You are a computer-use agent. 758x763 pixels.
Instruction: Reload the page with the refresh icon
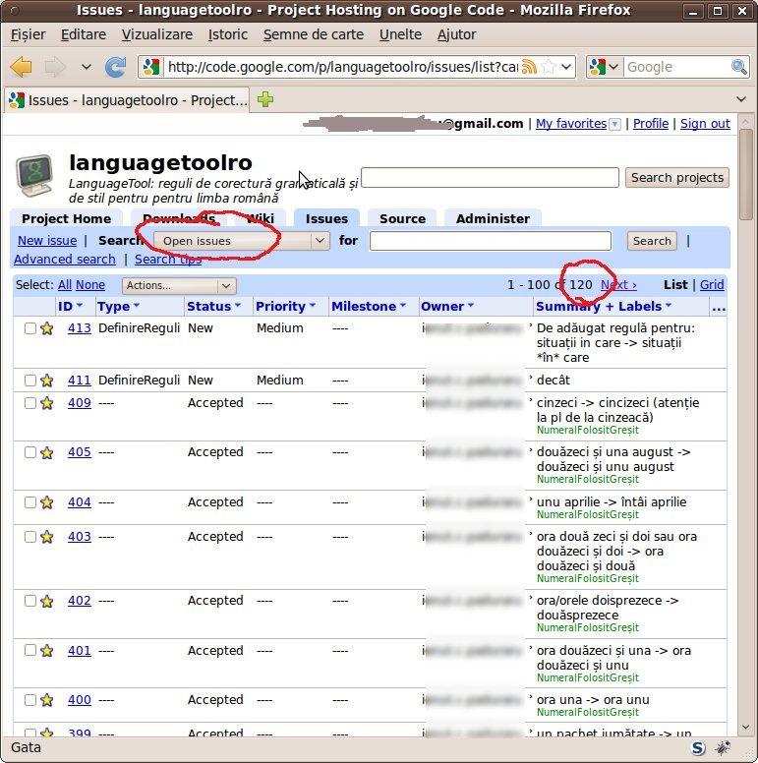pos(116,67)
